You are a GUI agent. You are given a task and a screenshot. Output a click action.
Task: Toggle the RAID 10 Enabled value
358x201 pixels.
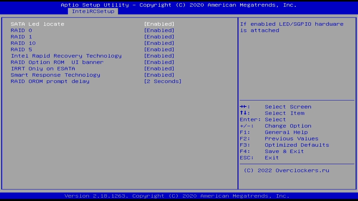[159, 43]
